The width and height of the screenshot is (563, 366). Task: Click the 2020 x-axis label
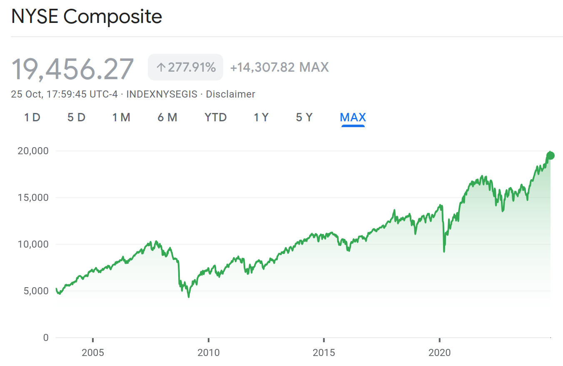[x=439, y=353]
